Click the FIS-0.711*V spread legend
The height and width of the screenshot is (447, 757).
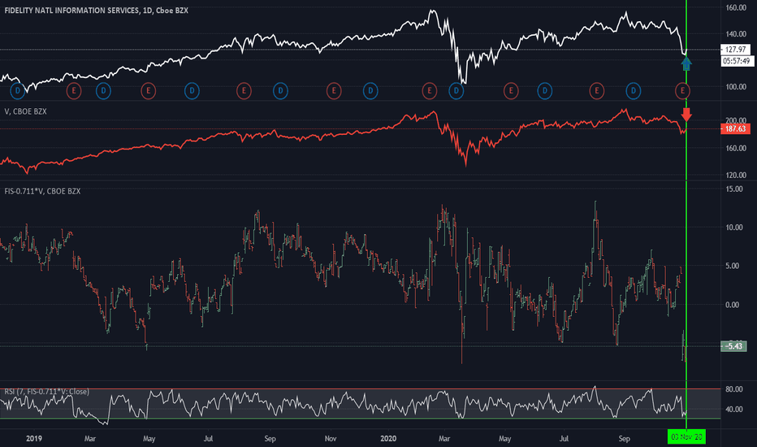(x=42, y=191)
